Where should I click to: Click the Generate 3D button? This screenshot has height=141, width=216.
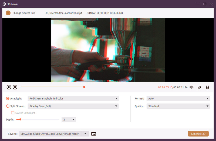pyautogui.click(x=198, y=134)
